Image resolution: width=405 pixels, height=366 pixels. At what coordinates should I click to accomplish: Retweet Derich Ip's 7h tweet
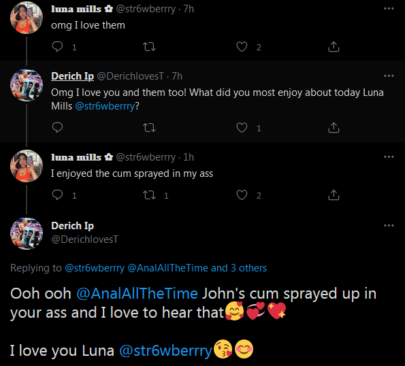click(149, 127)
